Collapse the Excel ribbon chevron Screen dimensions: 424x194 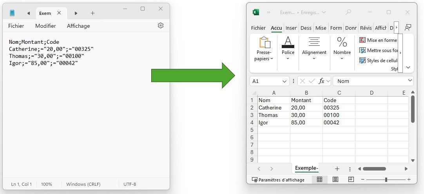click(408, 67)
